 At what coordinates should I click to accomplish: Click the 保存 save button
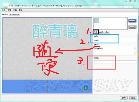124,98
